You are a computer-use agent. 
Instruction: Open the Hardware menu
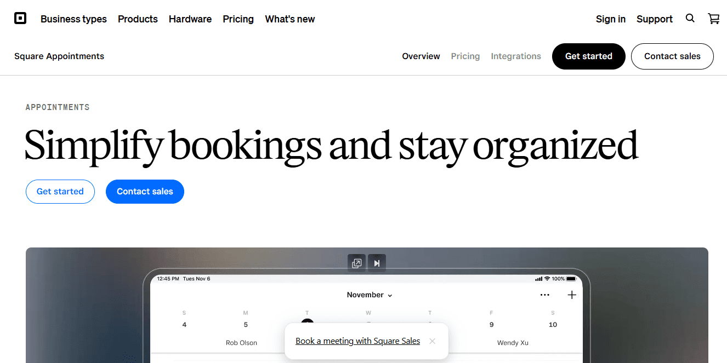point(190,19)
